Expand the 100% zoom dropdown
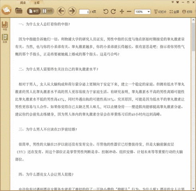 (148, 12)
